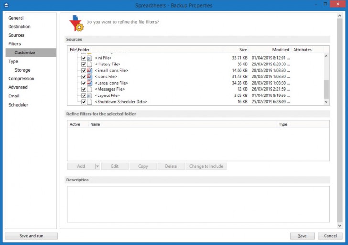Uncheck the Ini File checkbox
Viewport: 348px width, 245px height.
(84, 58)
